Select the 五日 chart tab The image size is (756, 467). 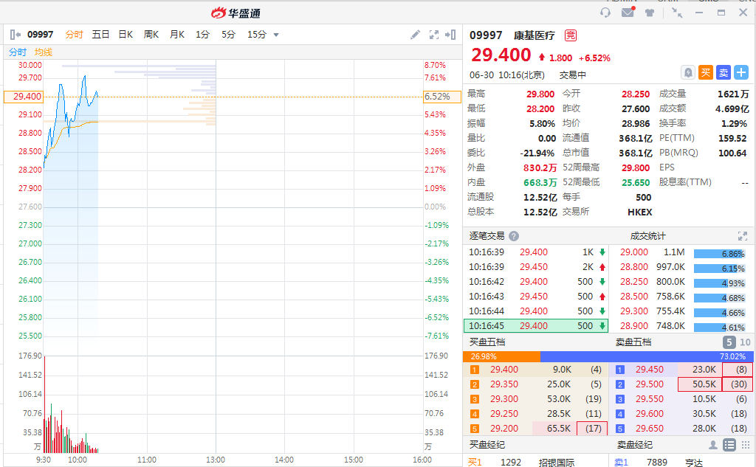tap(101, 35)
